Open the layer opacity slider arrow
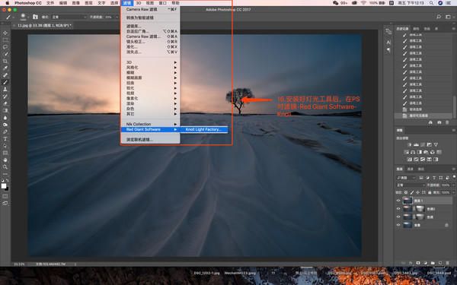The image size is (457, 285). (453, 185)
